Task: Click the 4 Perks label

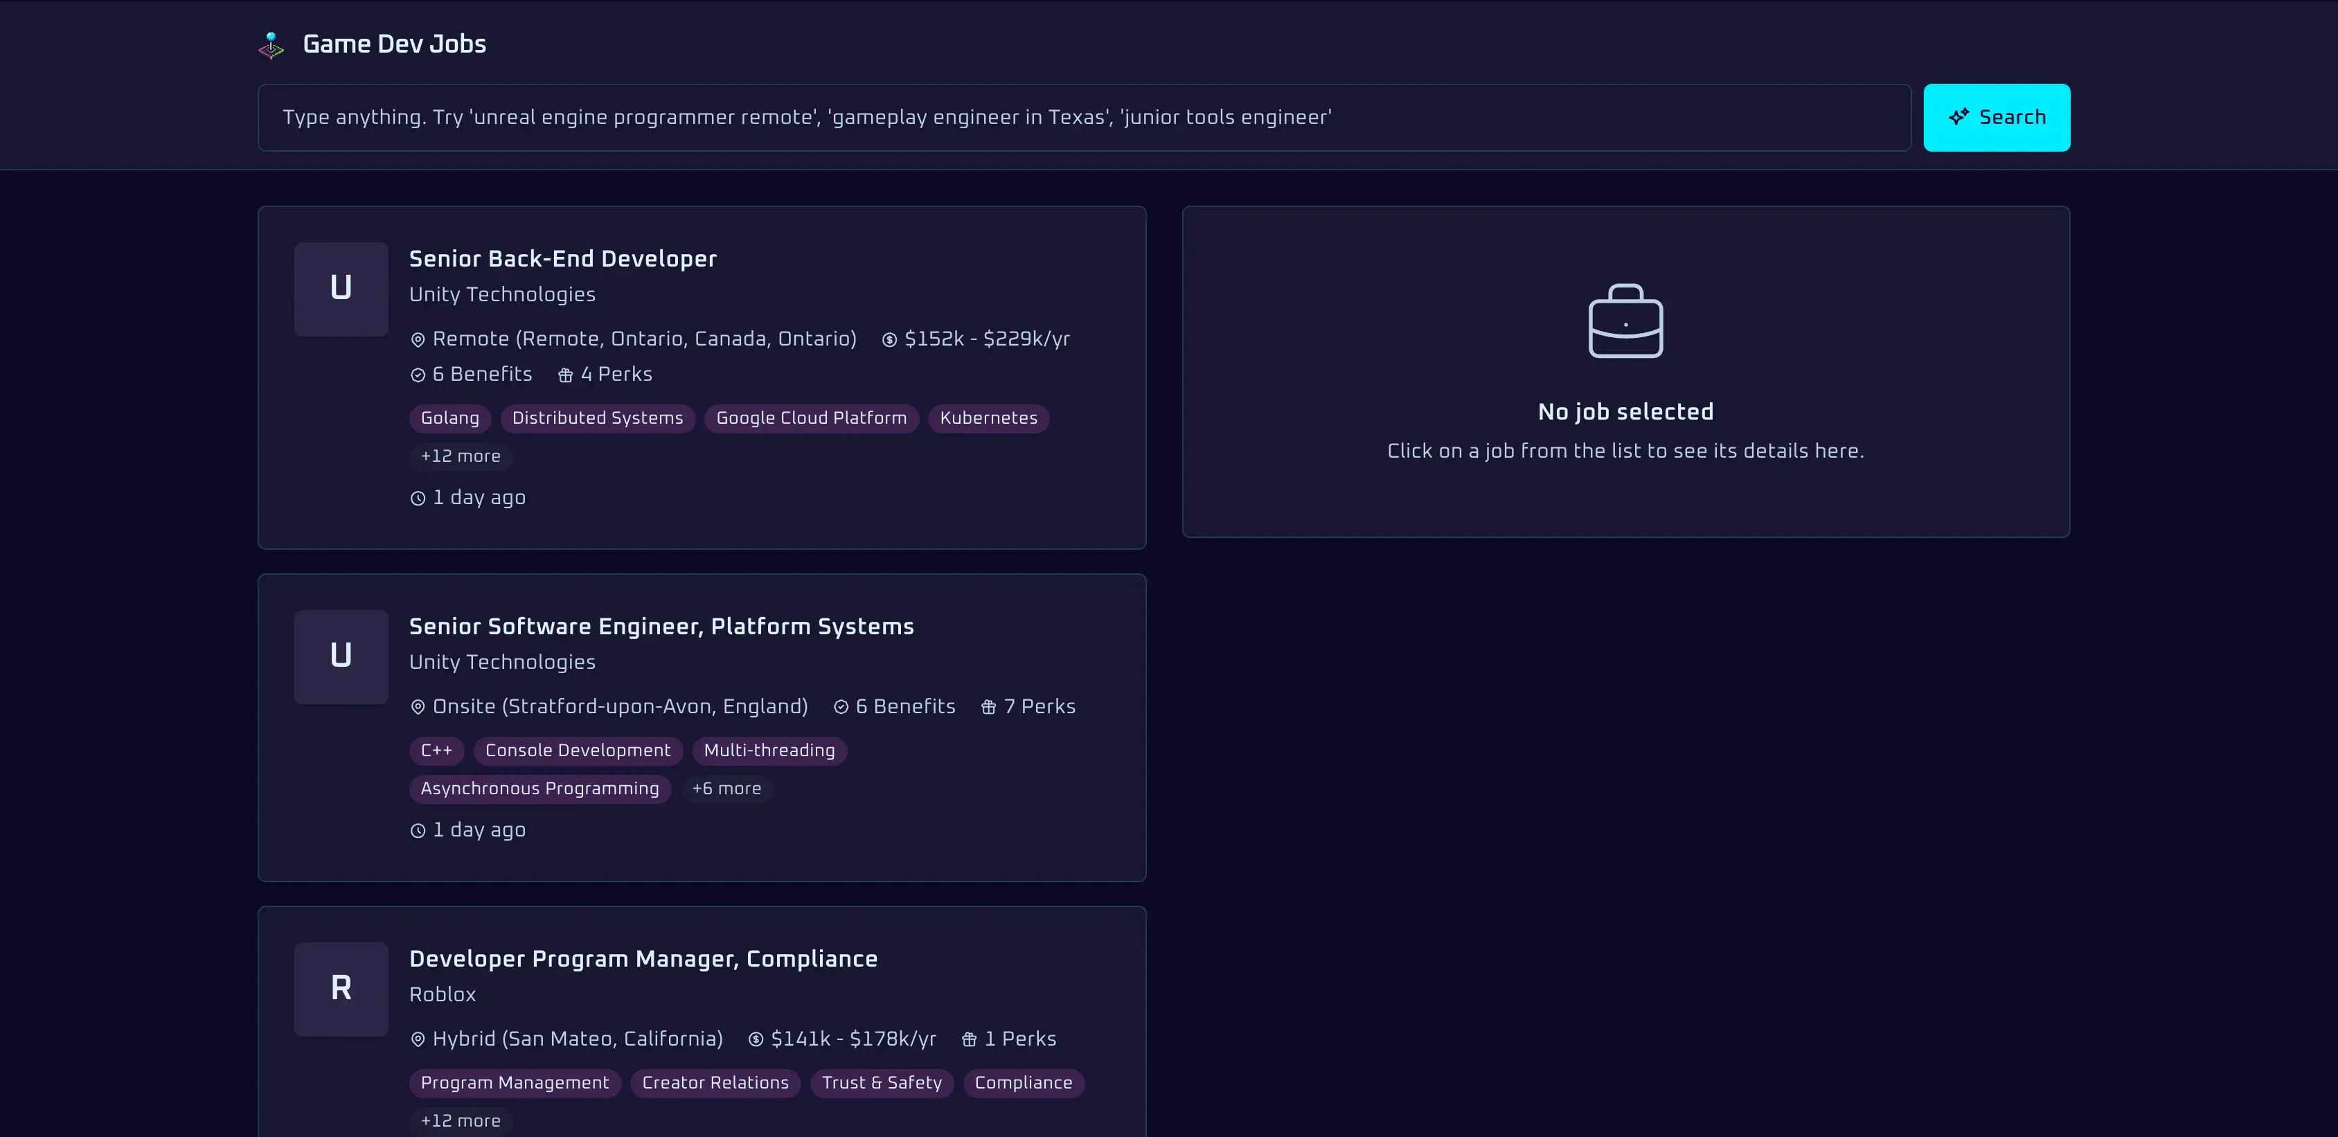Action: click(616, 374)
